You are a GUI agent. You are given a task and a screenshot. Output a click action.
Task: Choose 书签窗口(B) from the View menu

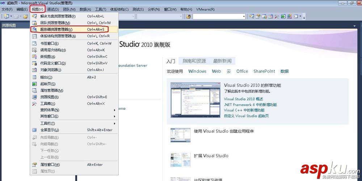[74, 43]
